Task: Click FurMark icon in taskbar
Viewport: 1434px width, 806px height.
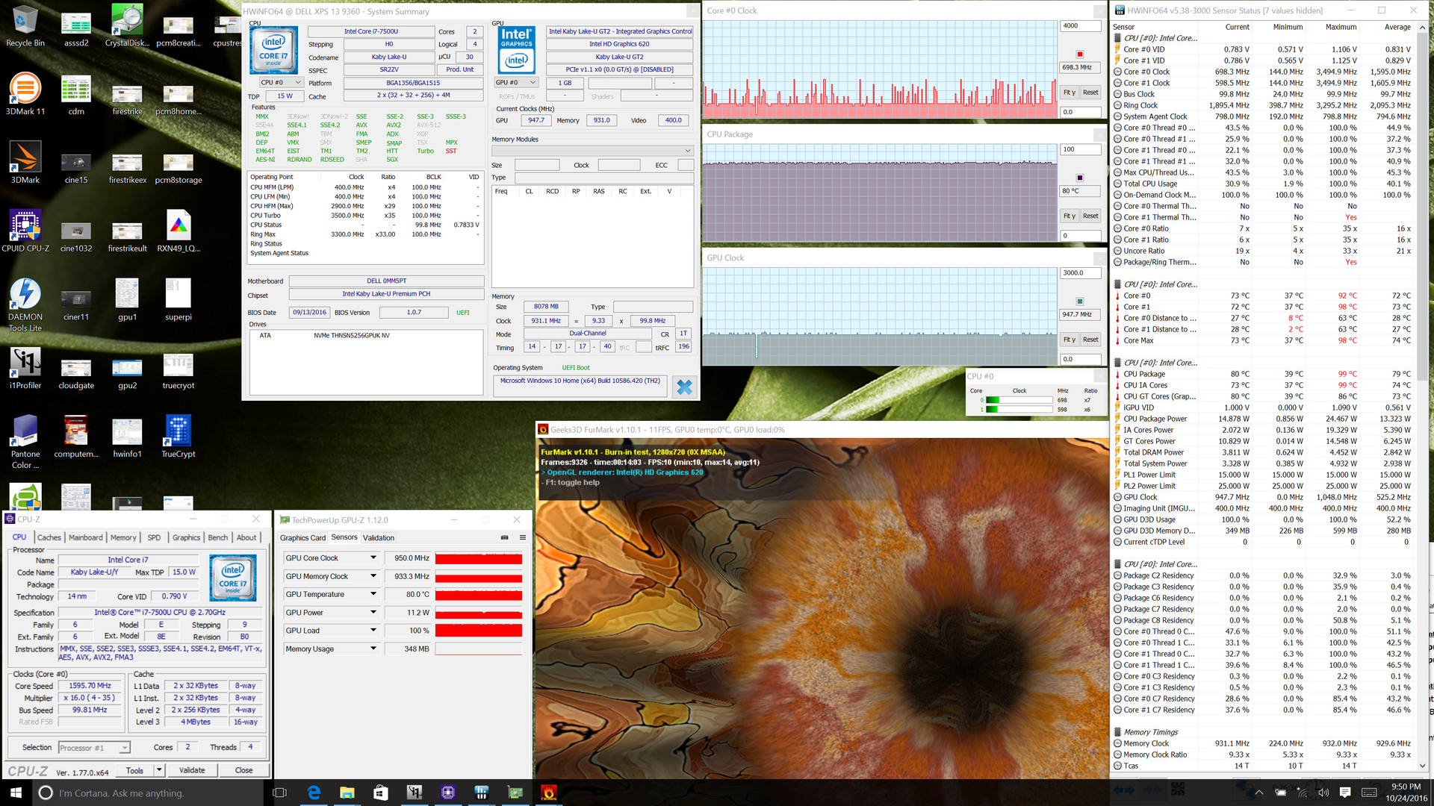Action: pos(548,793)
